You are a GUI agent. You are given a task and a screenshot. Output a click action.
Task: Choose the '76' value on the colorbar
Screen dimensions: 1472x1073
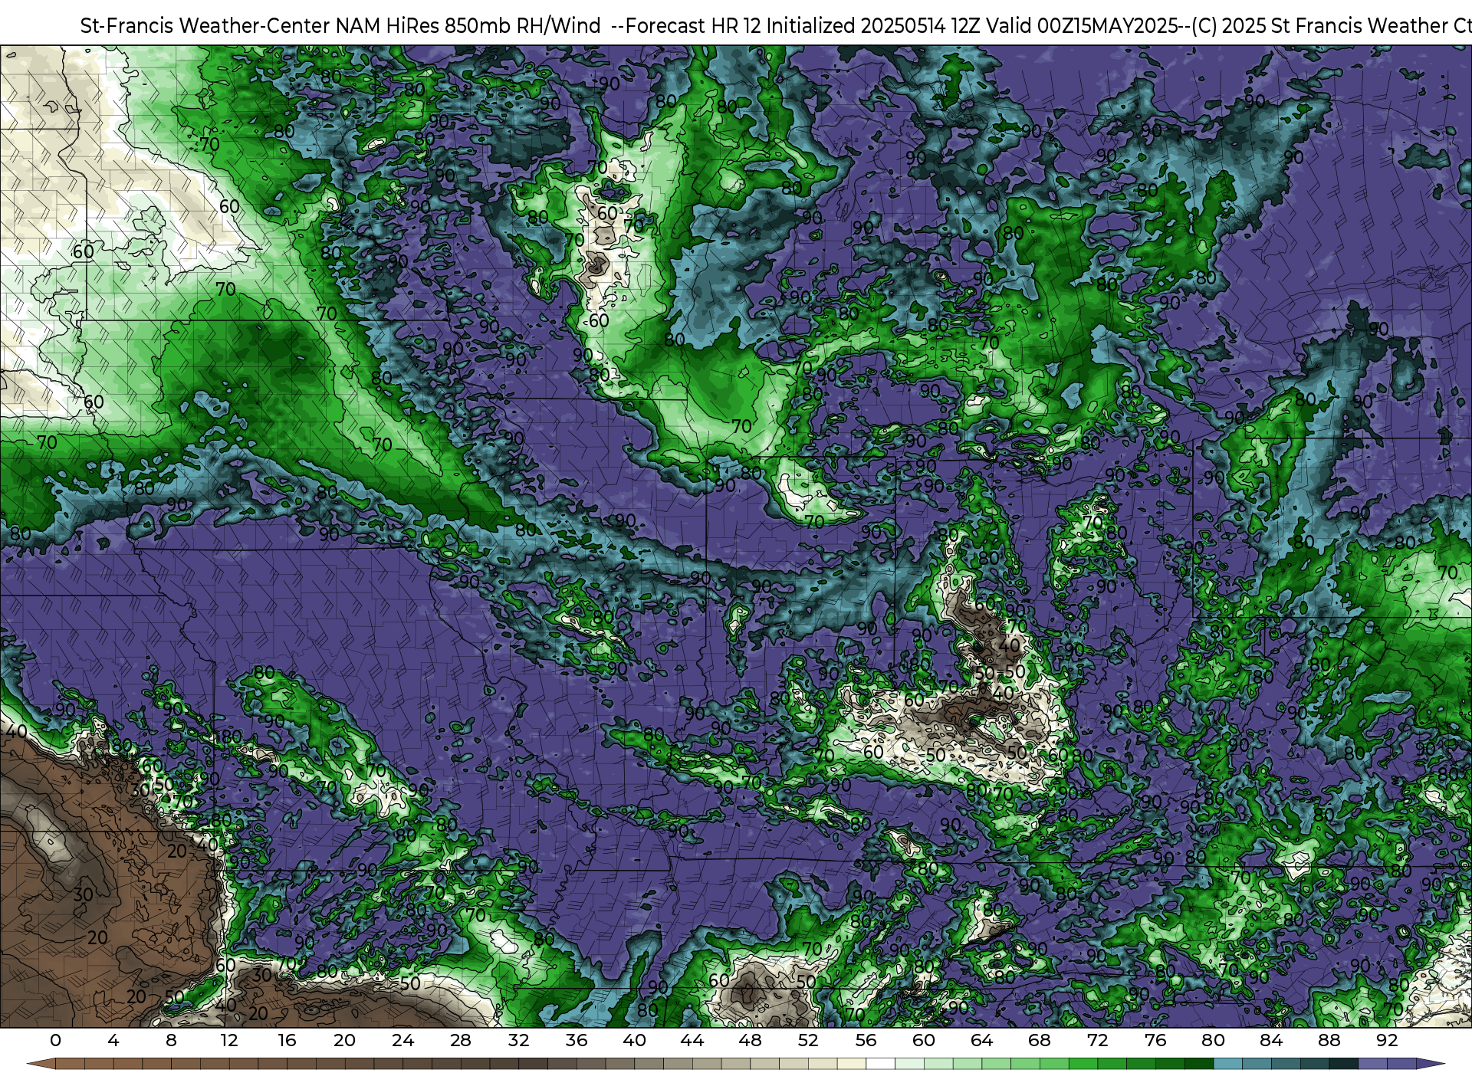[1155, 1040]
